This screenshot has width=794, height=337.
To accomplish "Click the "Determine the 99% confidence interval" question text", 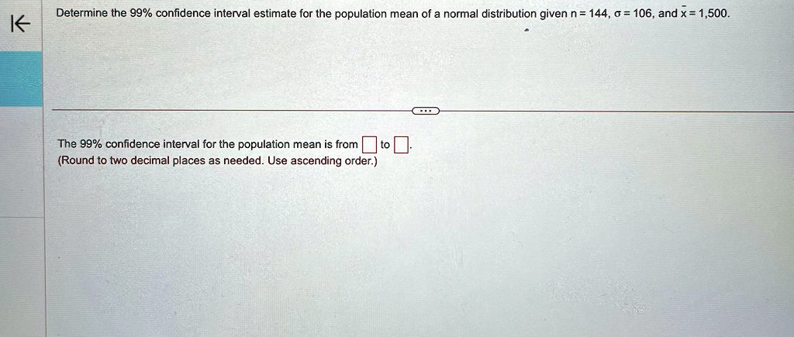I will click(393, 13).
